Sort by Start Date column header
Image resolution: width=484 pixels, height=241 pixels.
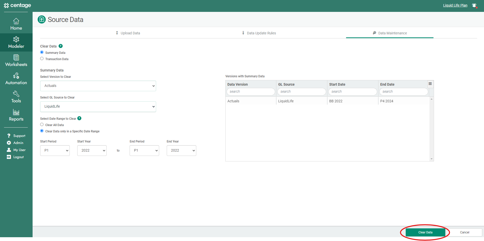337,84
